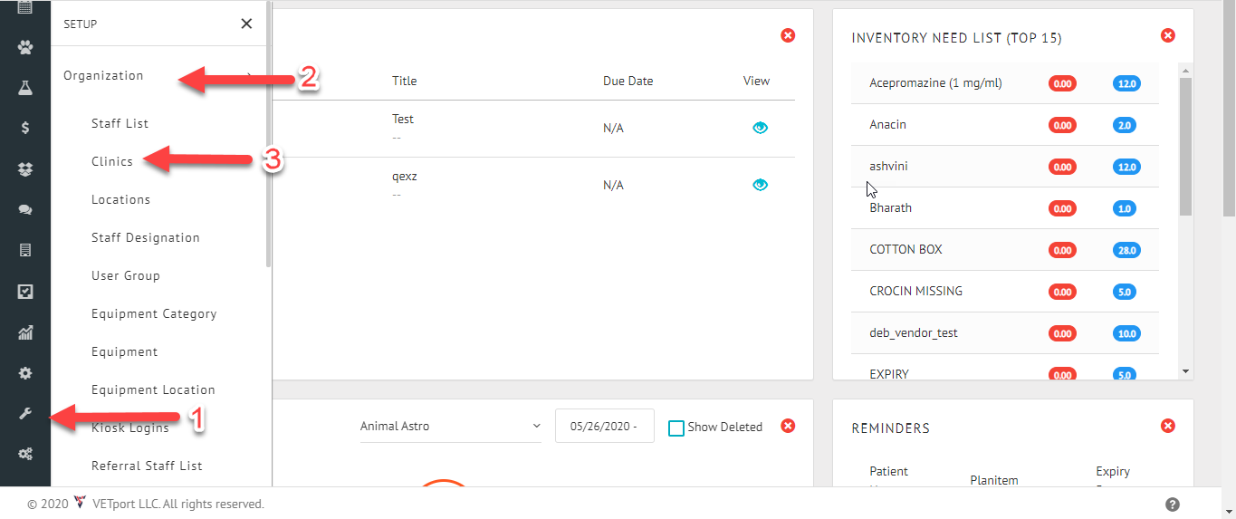
Task: Open the calendar icon at sidebar top
Action: [x=25, y=7]
